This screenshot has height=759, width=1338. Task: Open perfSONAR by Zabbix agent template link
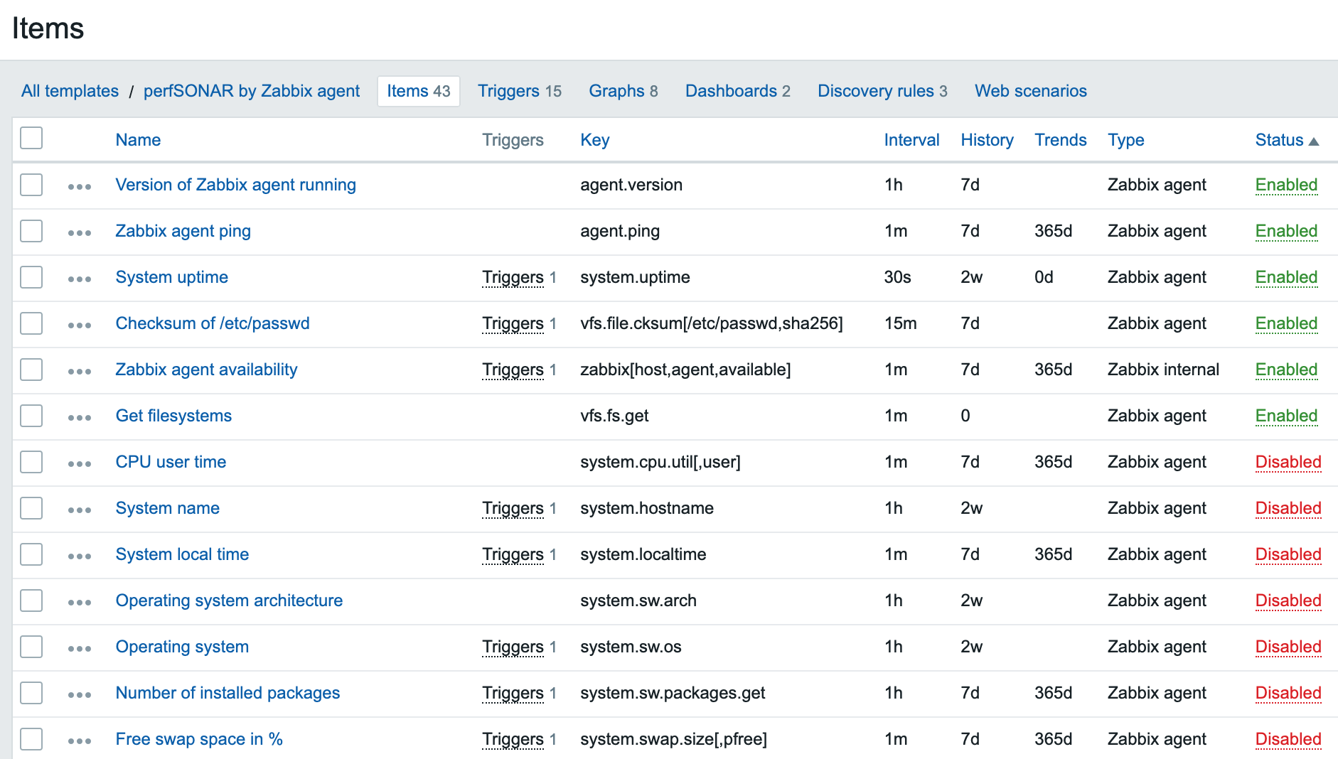(252, 91)
